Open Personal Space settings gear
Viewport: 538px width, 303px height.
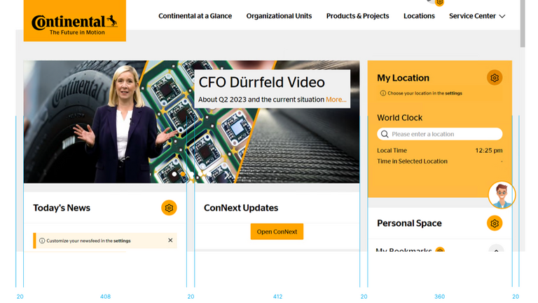pos(495,223)
